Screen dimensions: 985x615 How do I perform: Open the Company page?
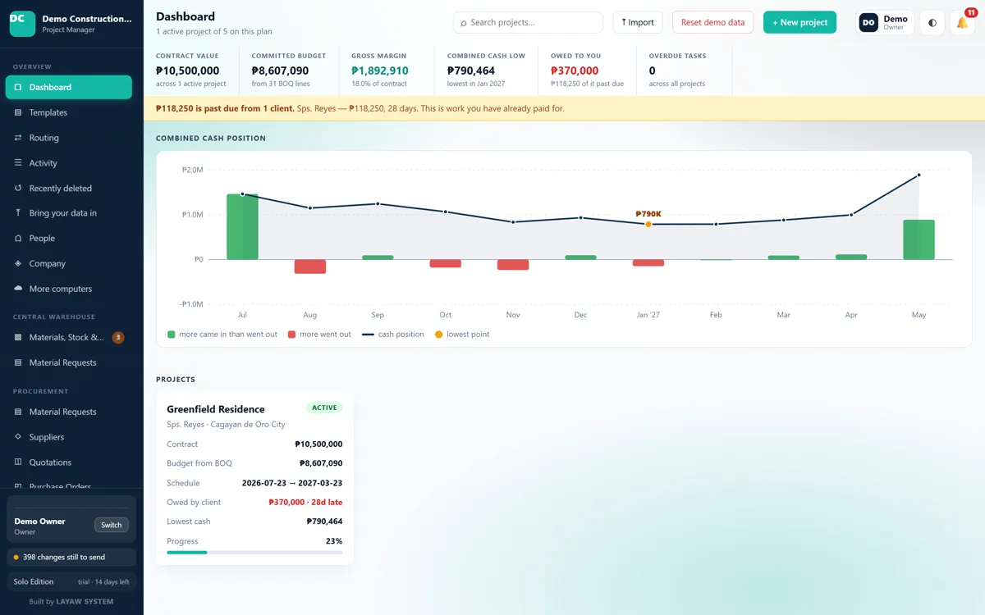[x=69, y=263]
